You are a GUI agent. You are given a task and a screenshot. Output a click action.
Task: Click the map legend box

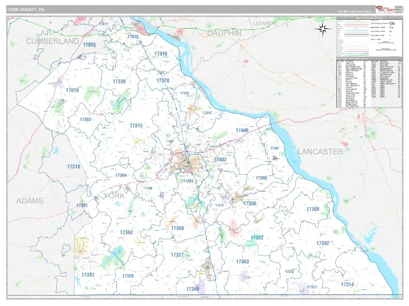369,37
